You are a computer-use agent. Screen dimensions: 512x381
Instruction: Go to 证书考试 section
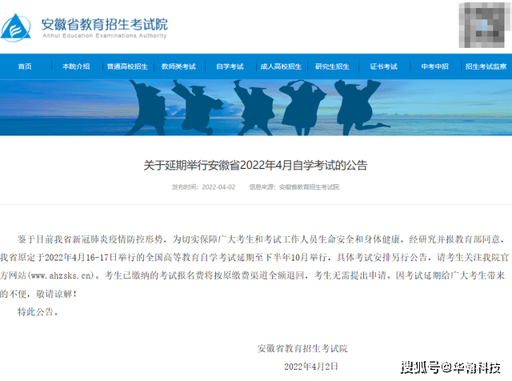click(383, 66)
